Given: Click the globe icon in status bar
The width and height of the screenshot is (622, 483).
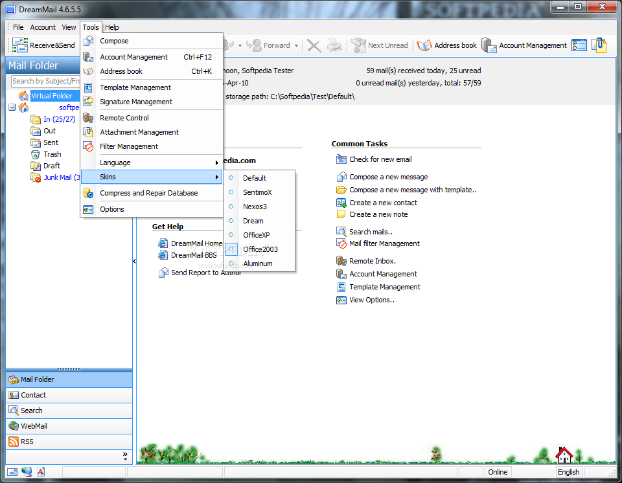Looking at the screenshot, I should pos(27,472).
